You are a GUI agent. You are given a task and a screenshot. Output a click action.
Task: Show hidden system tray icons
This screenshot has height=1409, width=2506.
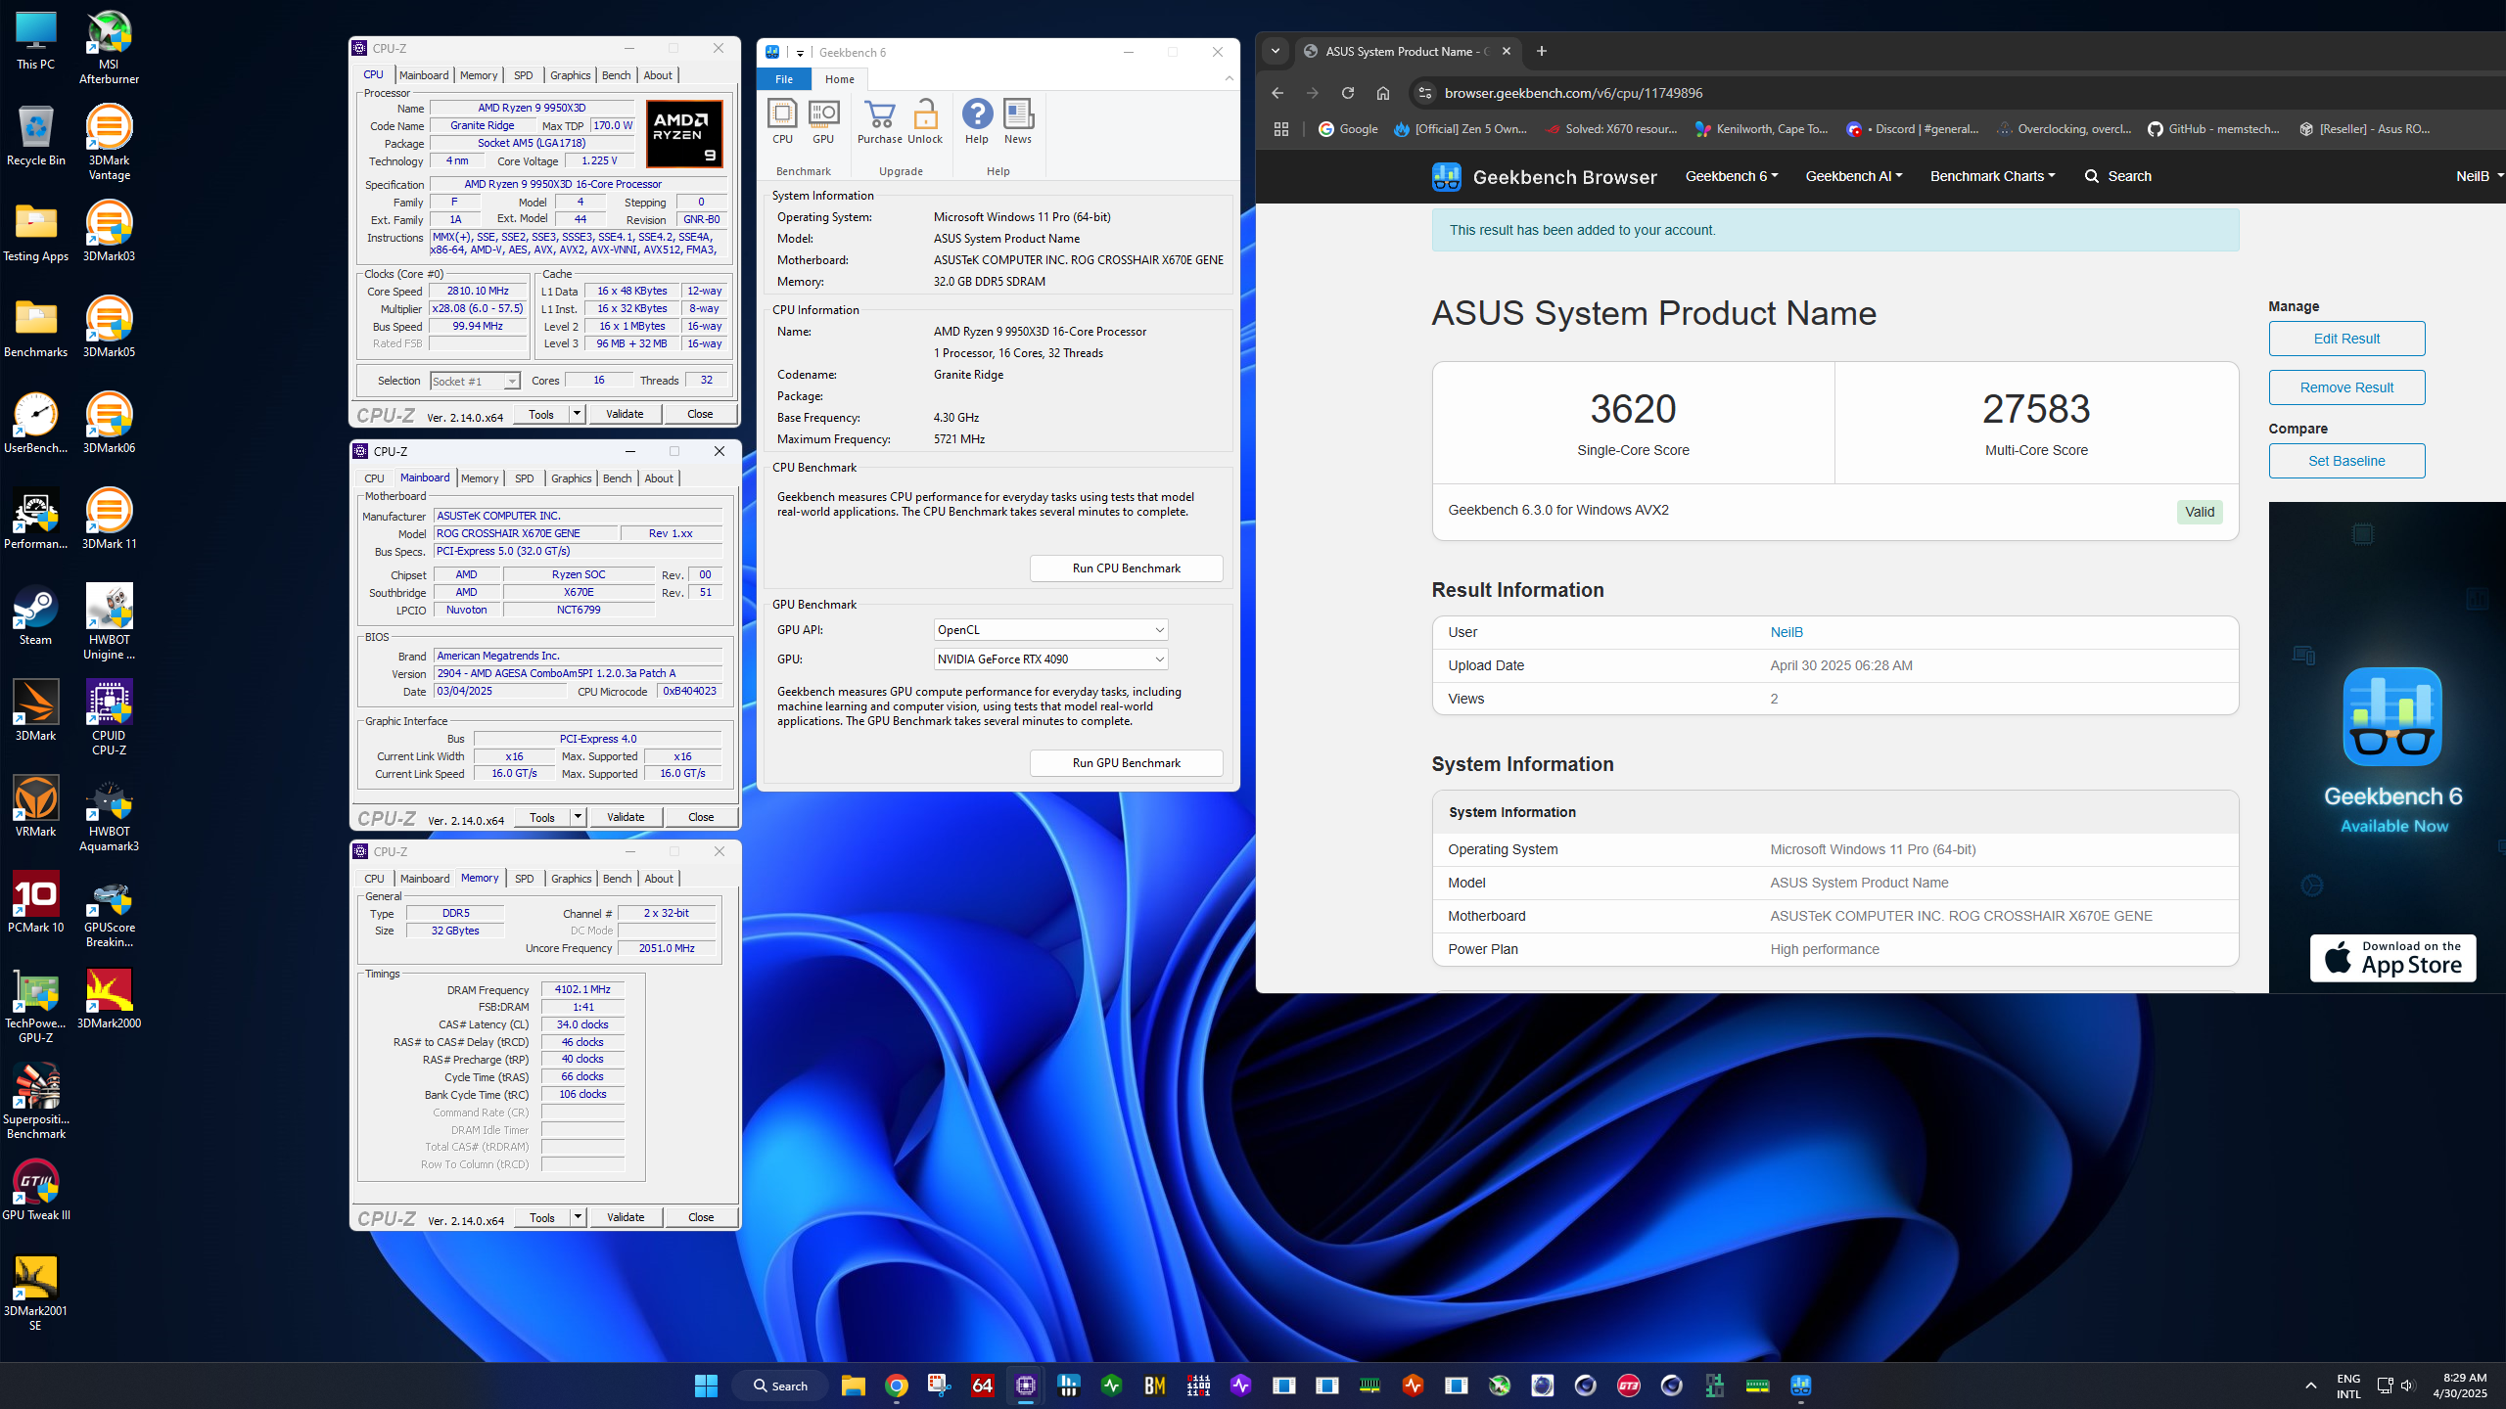coord(2311,1386)
